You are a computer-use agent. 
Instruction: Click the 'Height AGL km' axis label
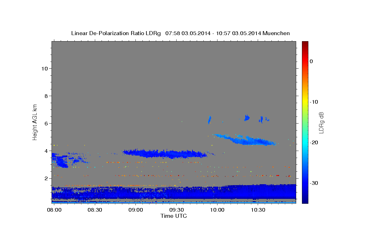[35, 122]
